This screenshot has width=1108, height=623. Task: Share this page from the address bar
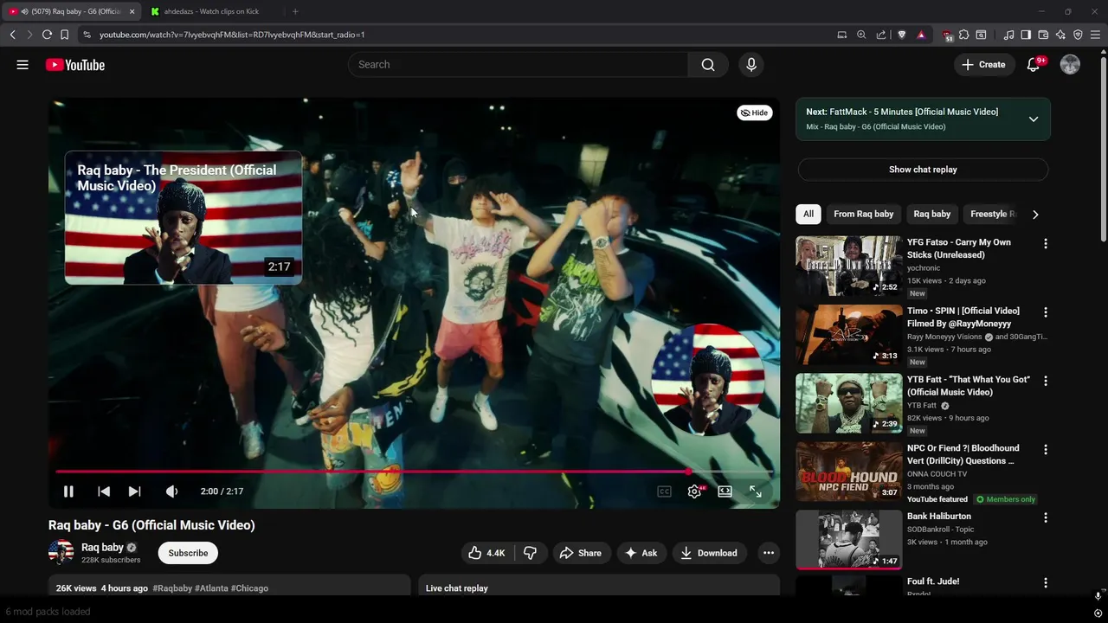click(x=881, y=35)
